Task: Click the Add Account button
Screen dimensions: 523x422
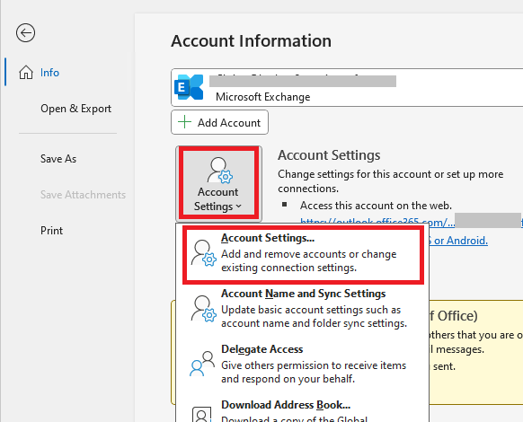Action: (219, 122)
